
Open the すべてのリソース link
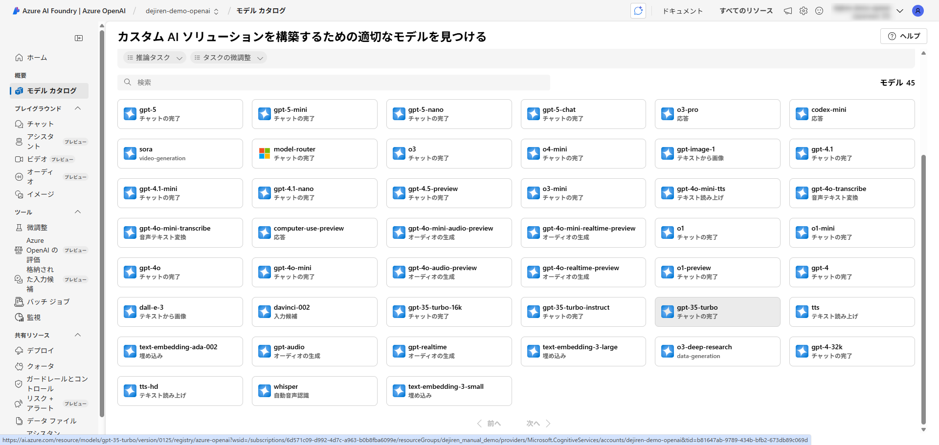pos(746,11)
